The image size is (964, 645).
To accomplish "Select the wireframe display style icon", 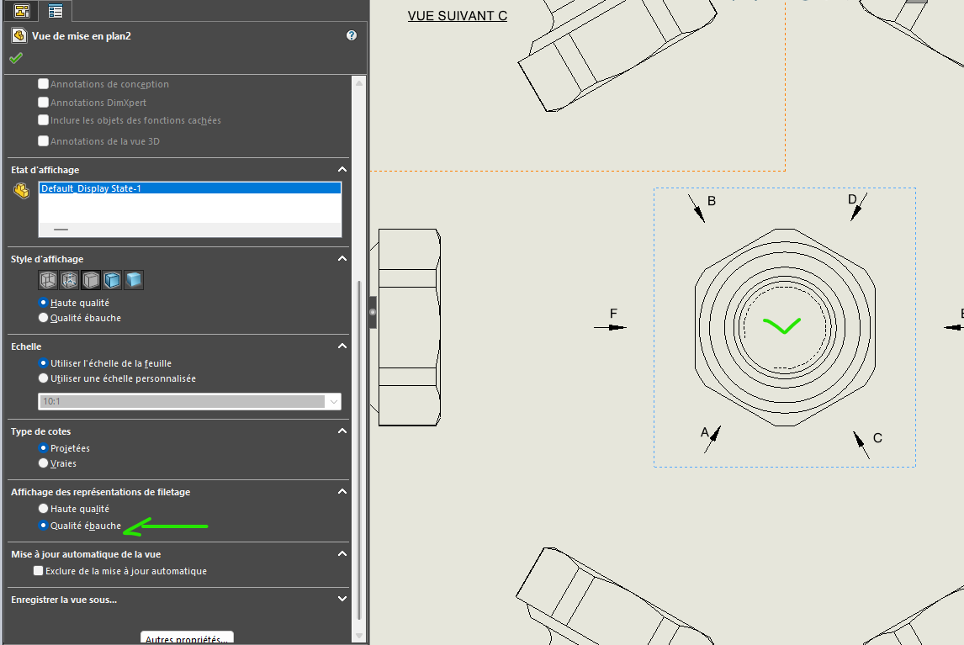I will (x=48, y=280).
